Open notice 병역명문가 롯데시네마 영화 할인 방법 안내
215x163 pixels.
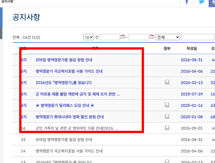coord(70,117)
